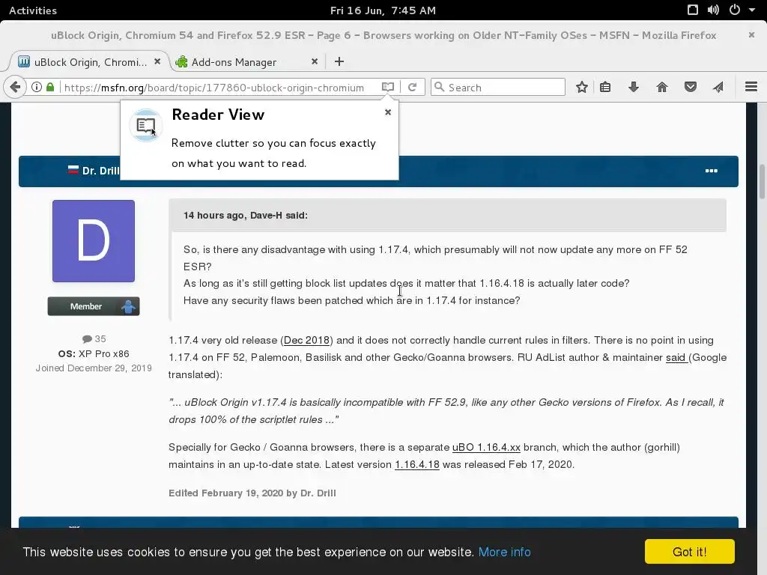Click the 35 post count bubble

(94, 339)
